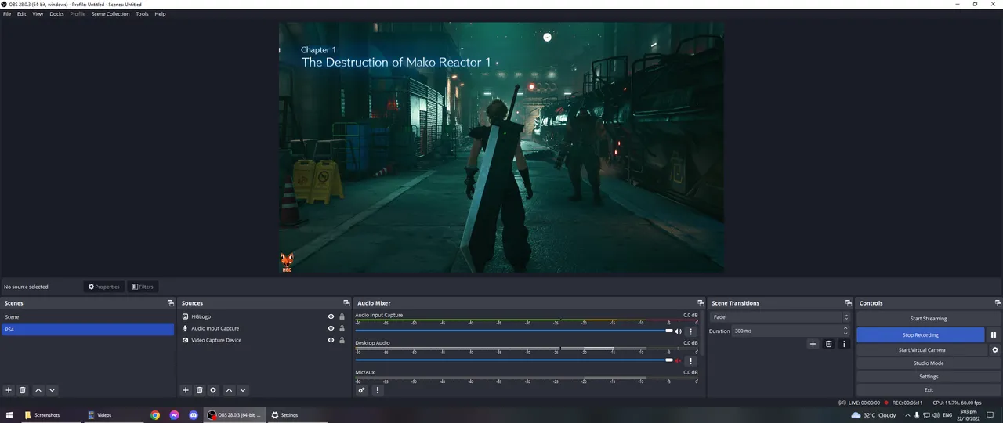Open the Docks menu

[56, 14]
